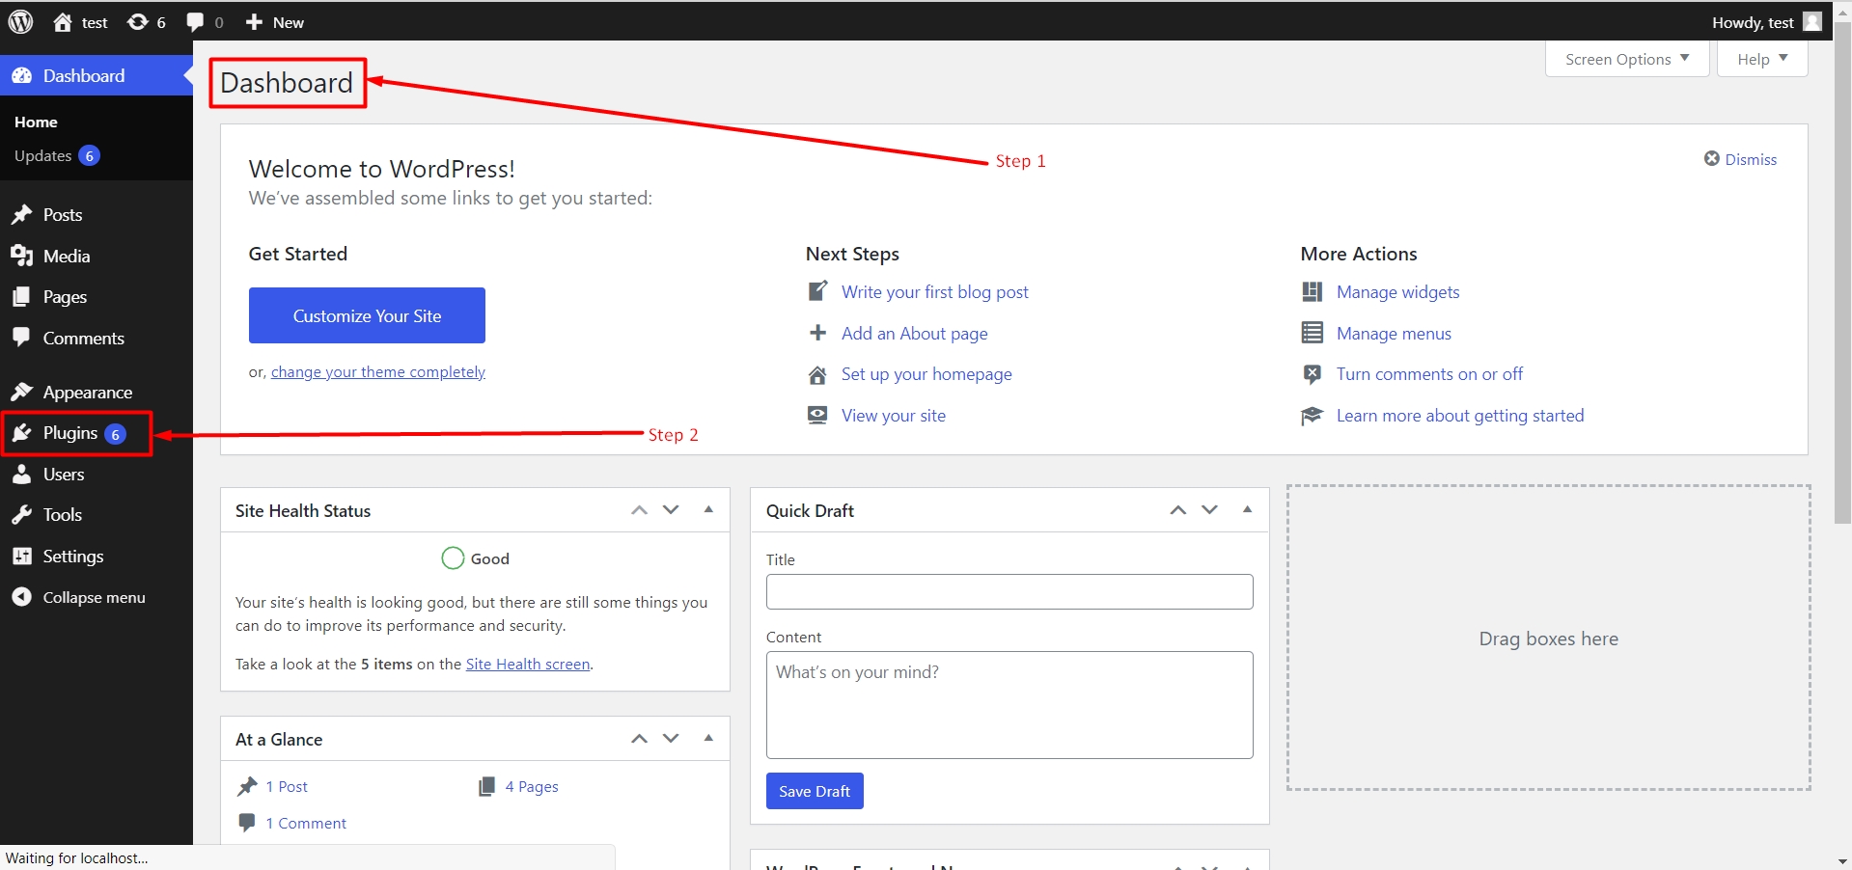Viewport: 1852px width, 870px height.
Task: Click the WordPress logo icon in admin bar
Action: (x=21, y=21)
